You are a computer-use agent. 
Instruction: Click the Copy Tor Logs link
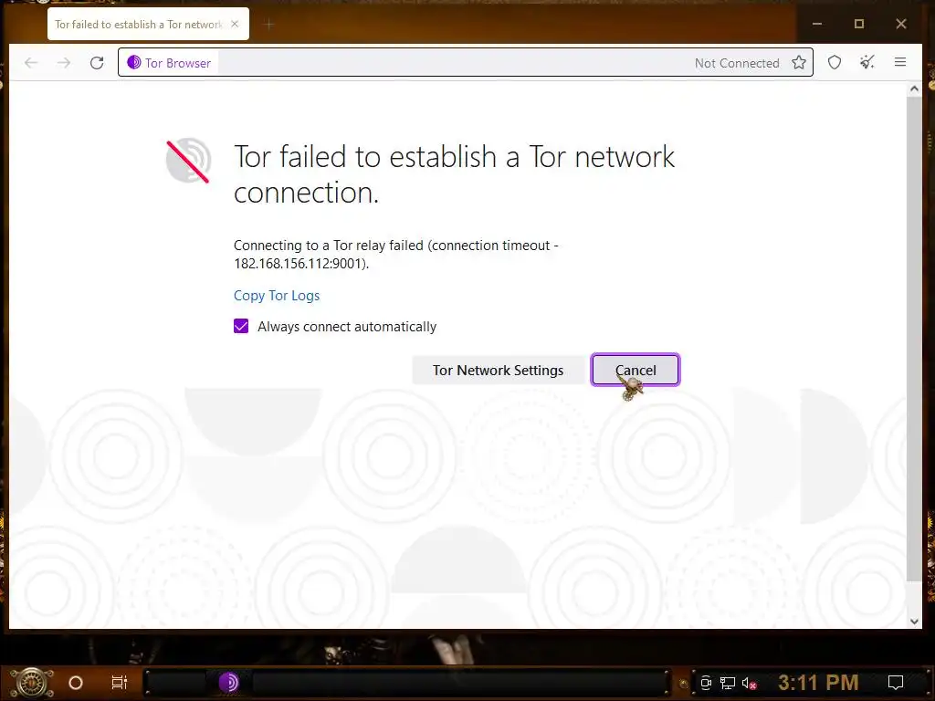point(277,296)
